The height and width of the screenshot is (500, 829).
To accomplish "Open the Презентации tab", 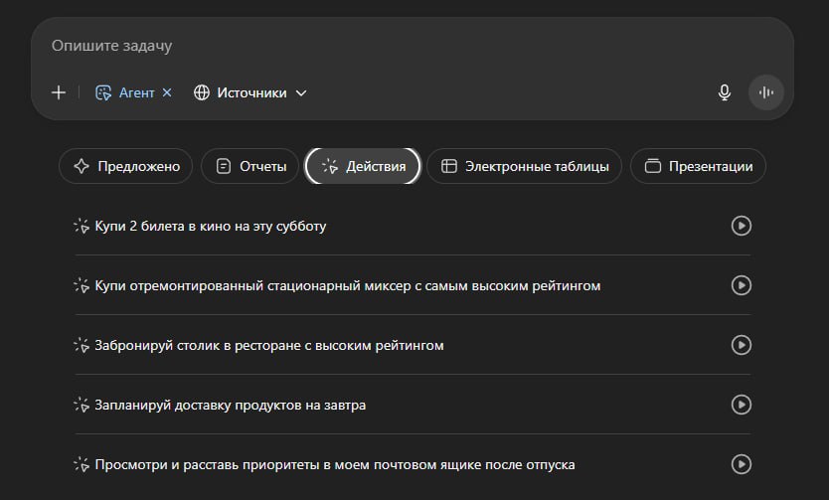I will [x=698, y=166].
